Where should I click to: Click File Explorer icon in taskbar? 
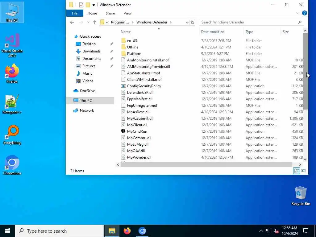[112, 231]
